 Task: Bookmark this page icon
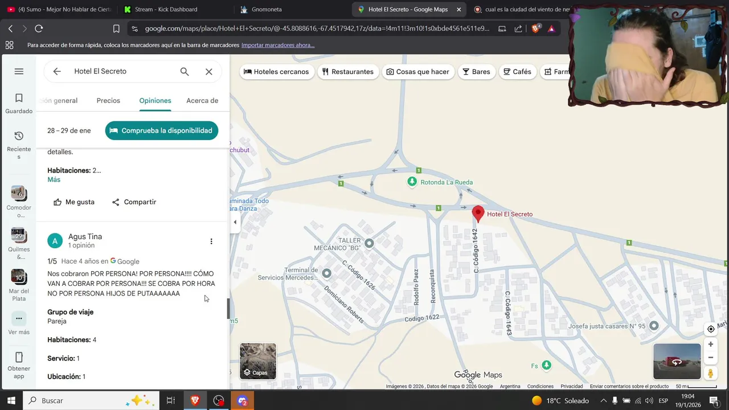[116, 28]
